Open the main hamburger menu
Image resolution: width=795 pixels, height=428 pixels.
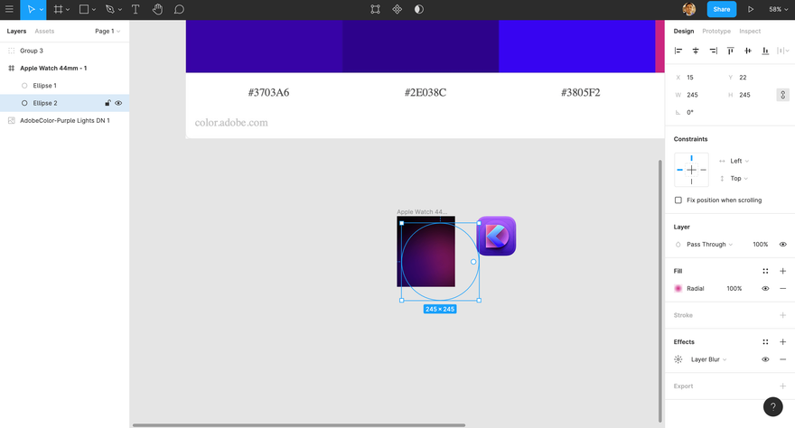pyautogui.click(x=9, y=9)
